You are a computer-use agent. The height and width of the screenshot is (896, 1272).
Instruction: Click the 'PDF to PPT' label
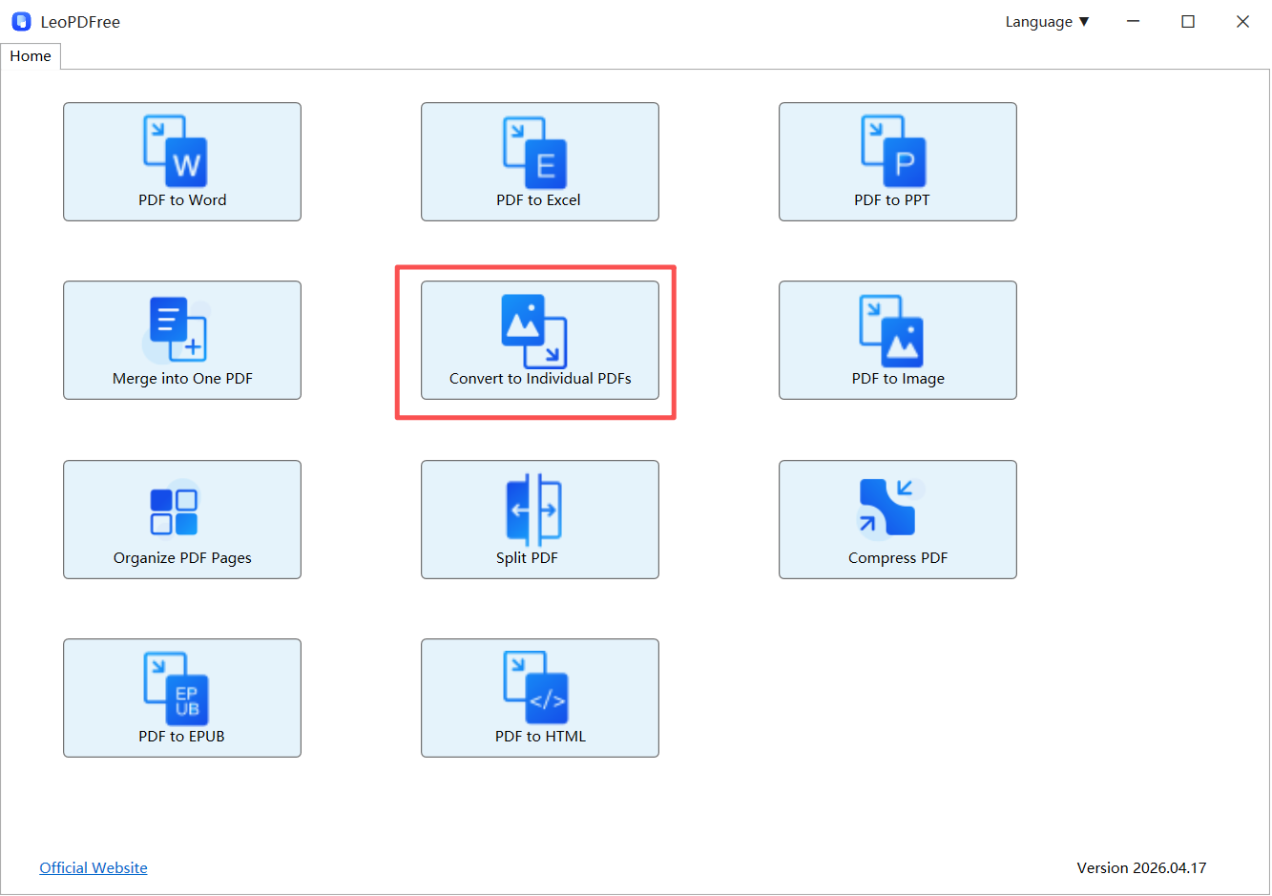click(x=891, y=200)
